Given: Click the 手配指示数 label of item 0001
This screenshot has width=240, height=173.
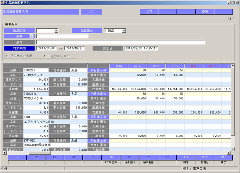Looking at the screenshot, I should tap(98, 117).
